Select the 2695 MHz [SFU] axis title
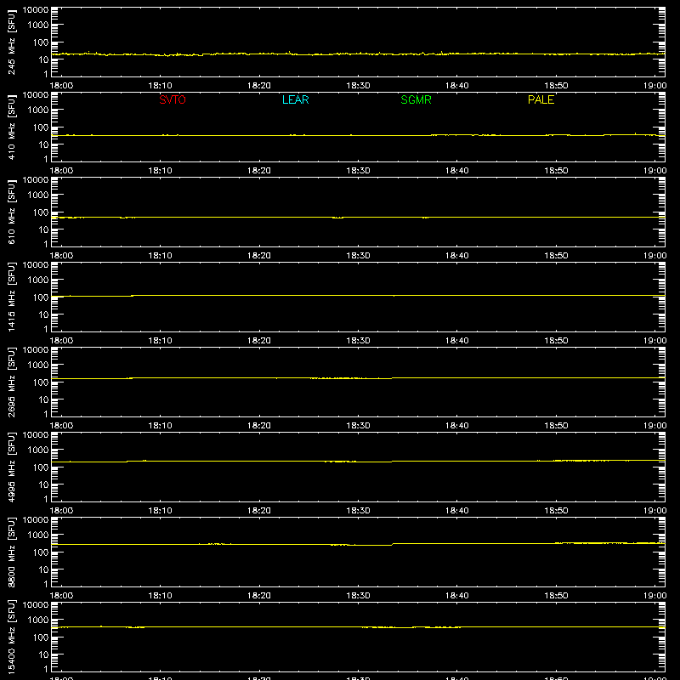Viewport: 680px width, 680px height. point(12,382)
